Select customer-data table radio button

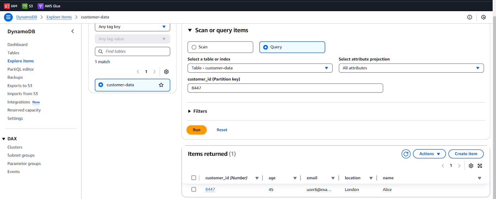pos(101,85)
